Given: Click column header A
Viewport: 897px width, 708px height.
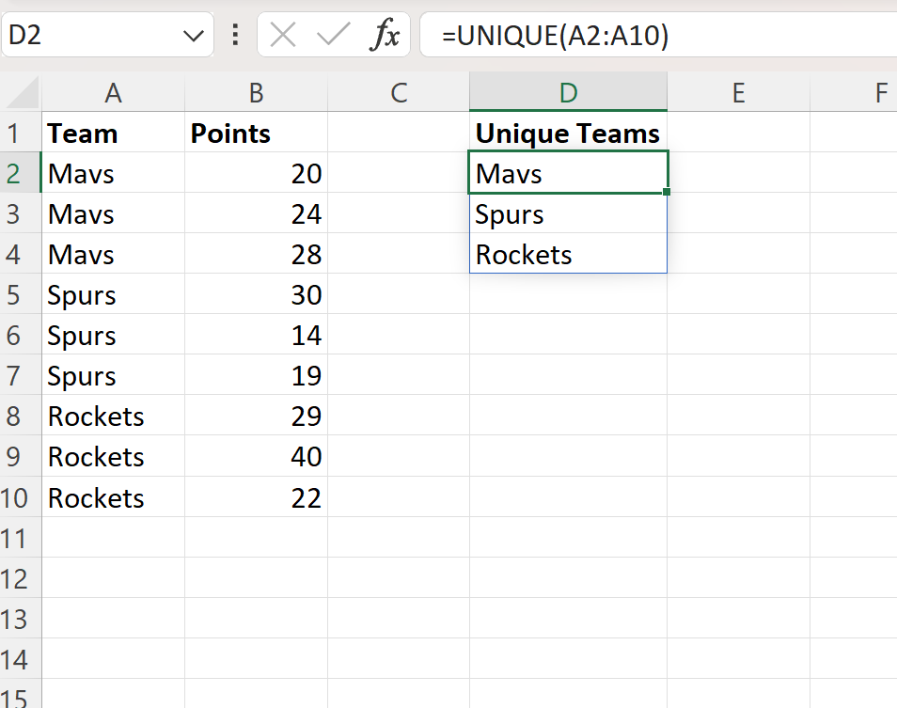Looking at the screenshot, I should pyautogui.click(x=113, y=92).
